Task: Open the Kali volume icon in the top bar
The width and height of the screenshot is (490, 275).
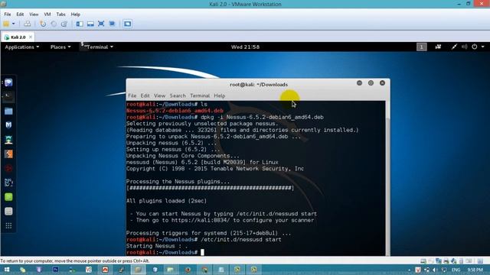Action: (465, 47)
